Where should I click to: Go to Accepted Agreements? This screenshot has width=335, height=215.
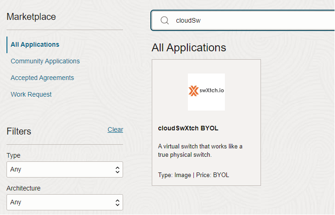coord(42,78)
